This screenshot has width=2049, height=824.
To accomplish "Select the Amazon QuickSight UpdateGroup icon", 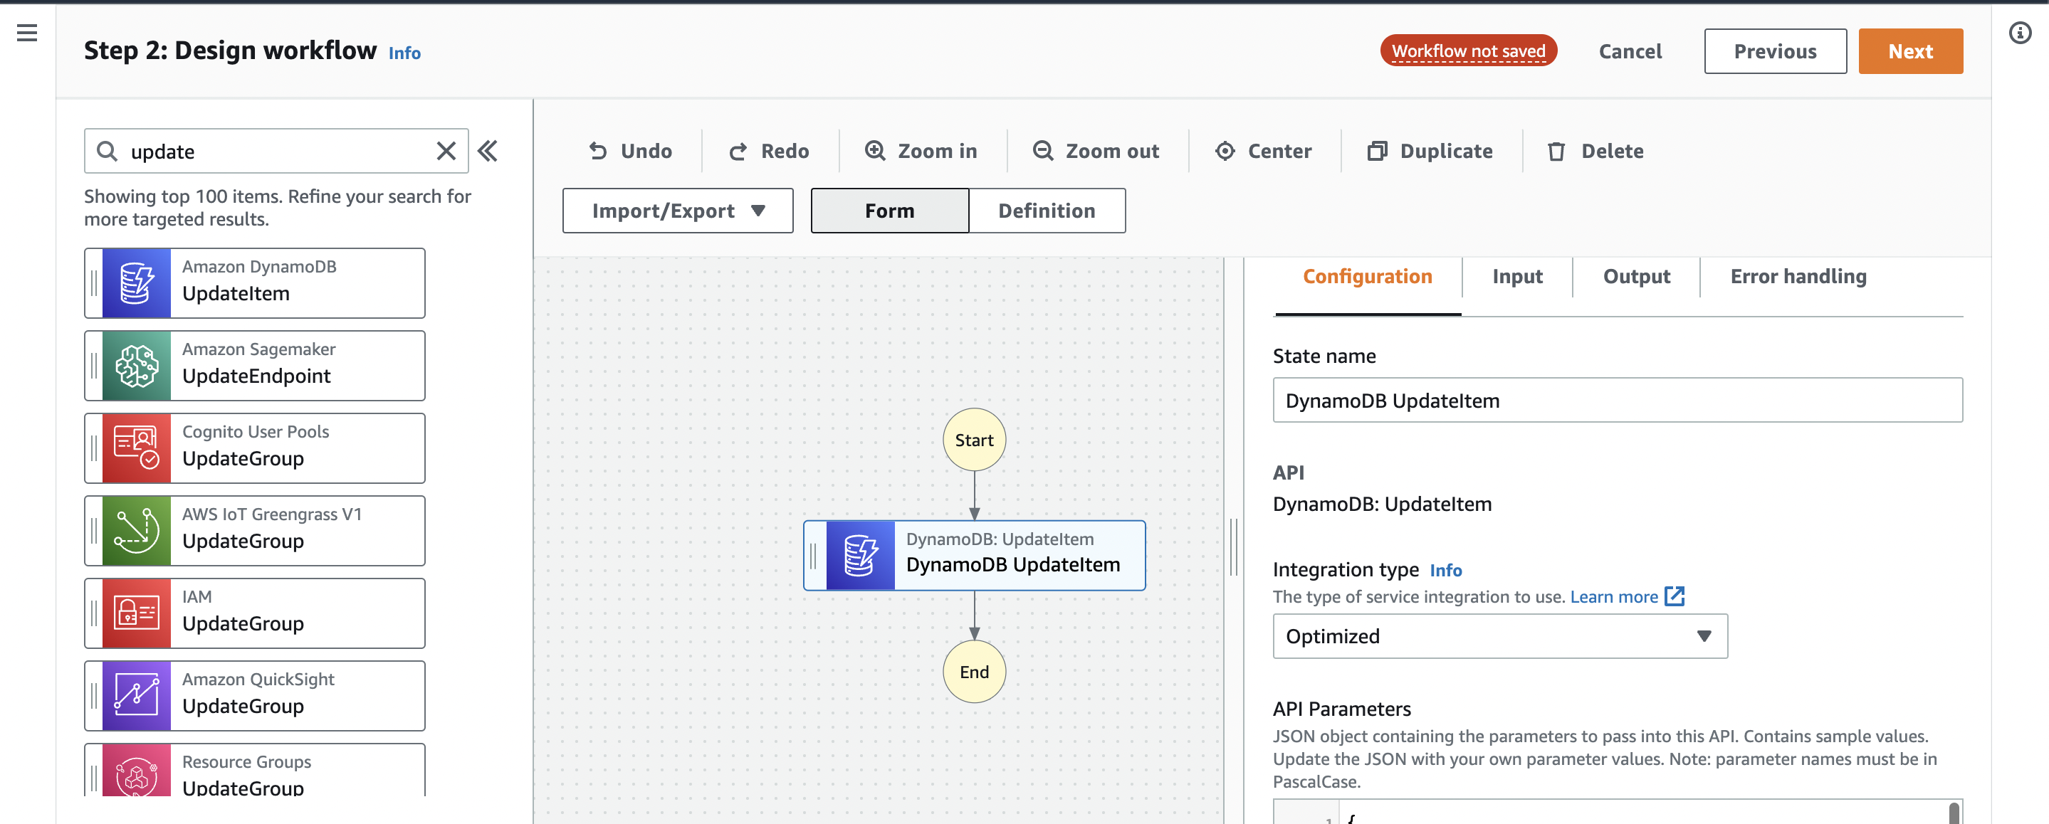I will 137,696.
